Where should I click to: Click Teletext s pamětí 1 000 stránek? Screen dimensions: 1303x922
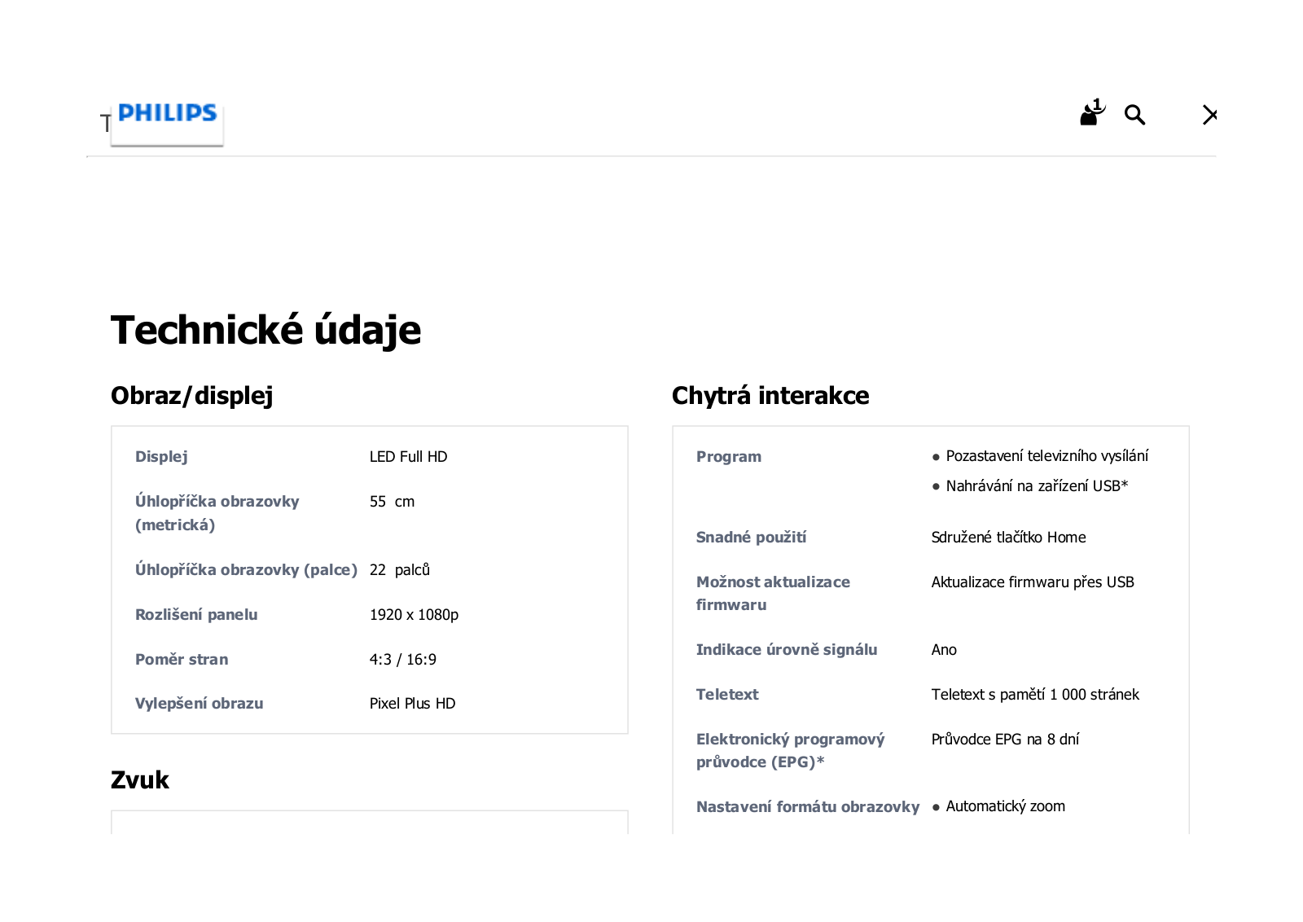coord(1035,695)
